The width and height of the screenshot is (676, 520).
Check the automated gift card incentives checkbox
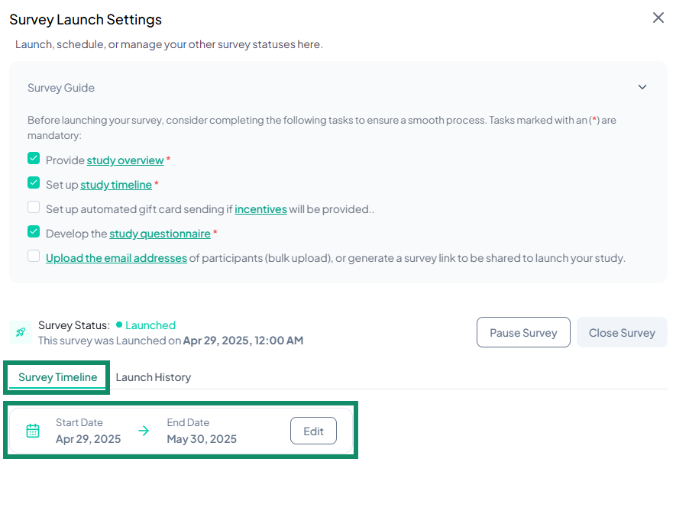pos(34,208)
